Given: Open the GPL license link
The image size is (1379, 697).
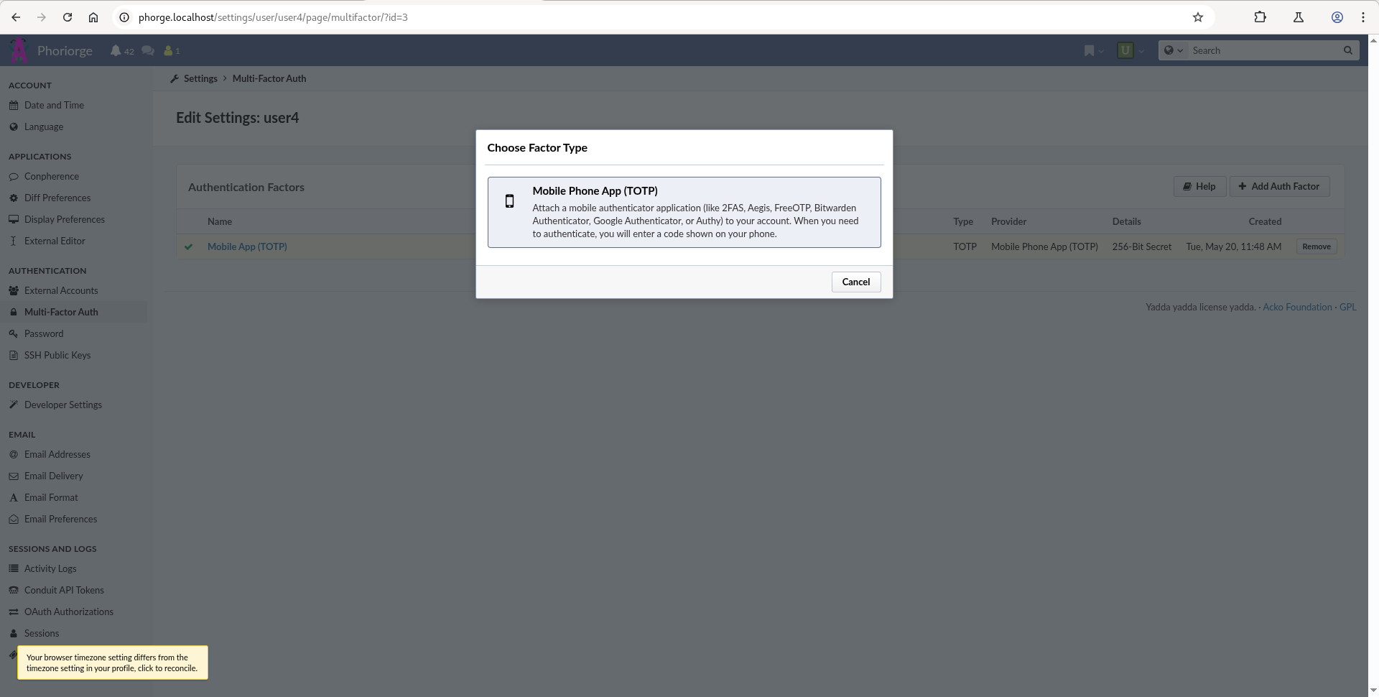Looking at the screenshot, I should pos(1348,307).
